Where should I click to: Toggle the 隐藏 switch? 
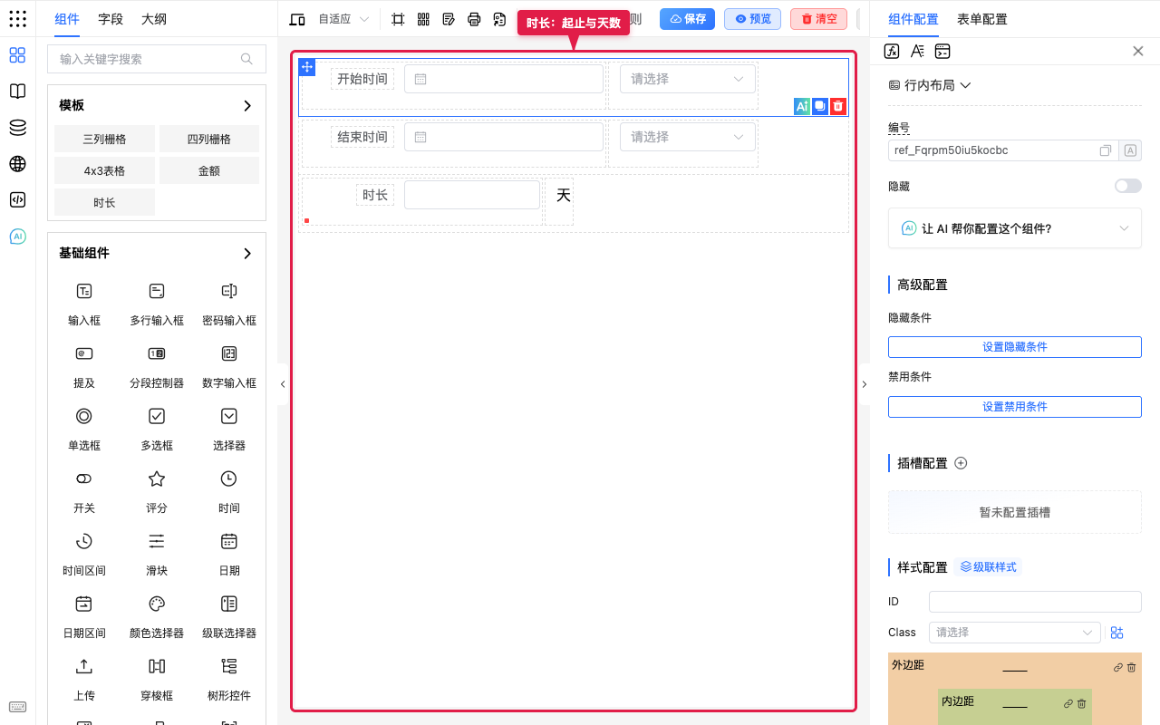[1128, 186]
